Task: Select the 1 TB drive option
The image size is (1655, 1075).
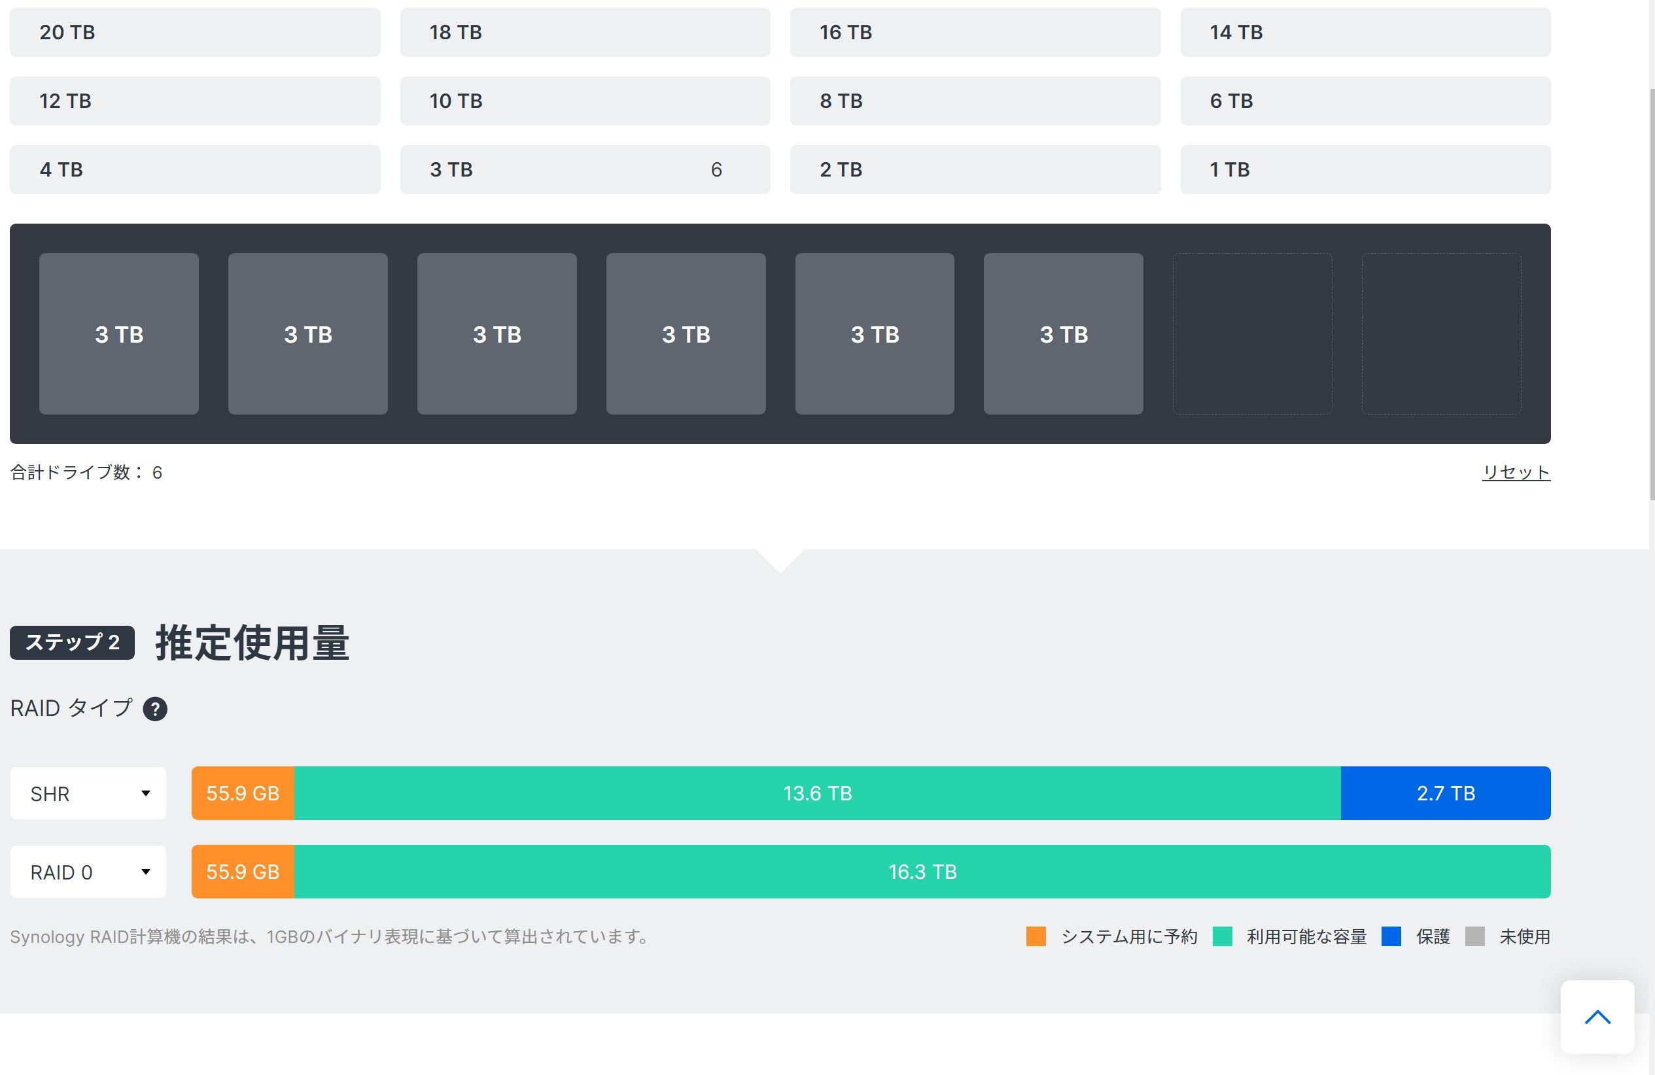Action: click(x=1365, y=169)
